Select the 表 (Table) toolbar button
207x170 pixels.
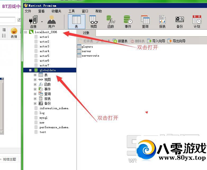[76, 22]
